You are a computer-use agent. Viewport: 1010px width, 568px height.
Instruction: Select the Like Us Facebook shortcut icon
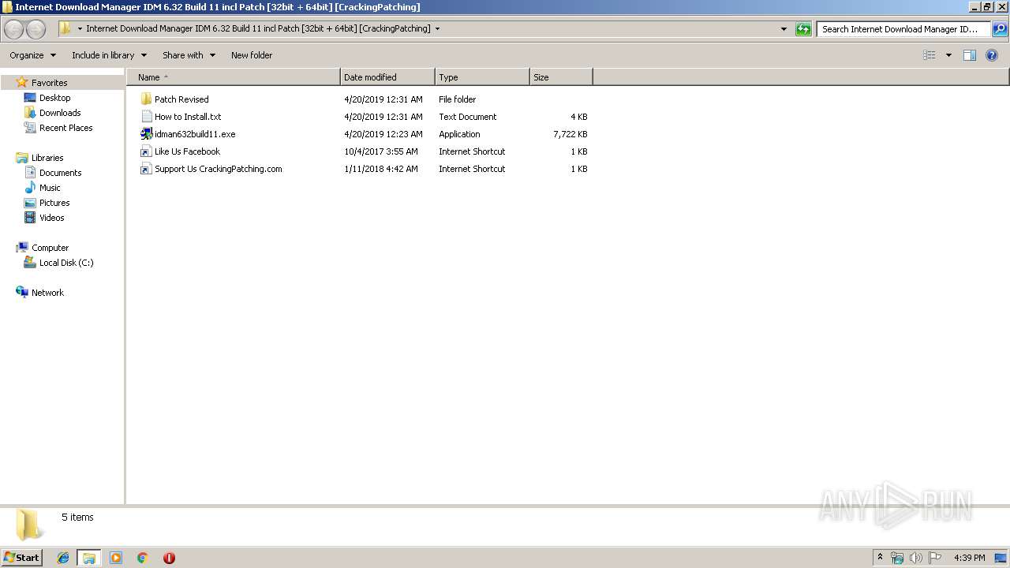[x=146, y=151]
